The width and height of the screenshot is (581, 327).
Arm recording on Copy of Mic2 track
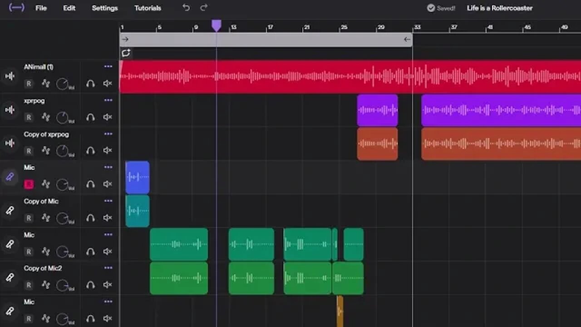click(29, 285)
